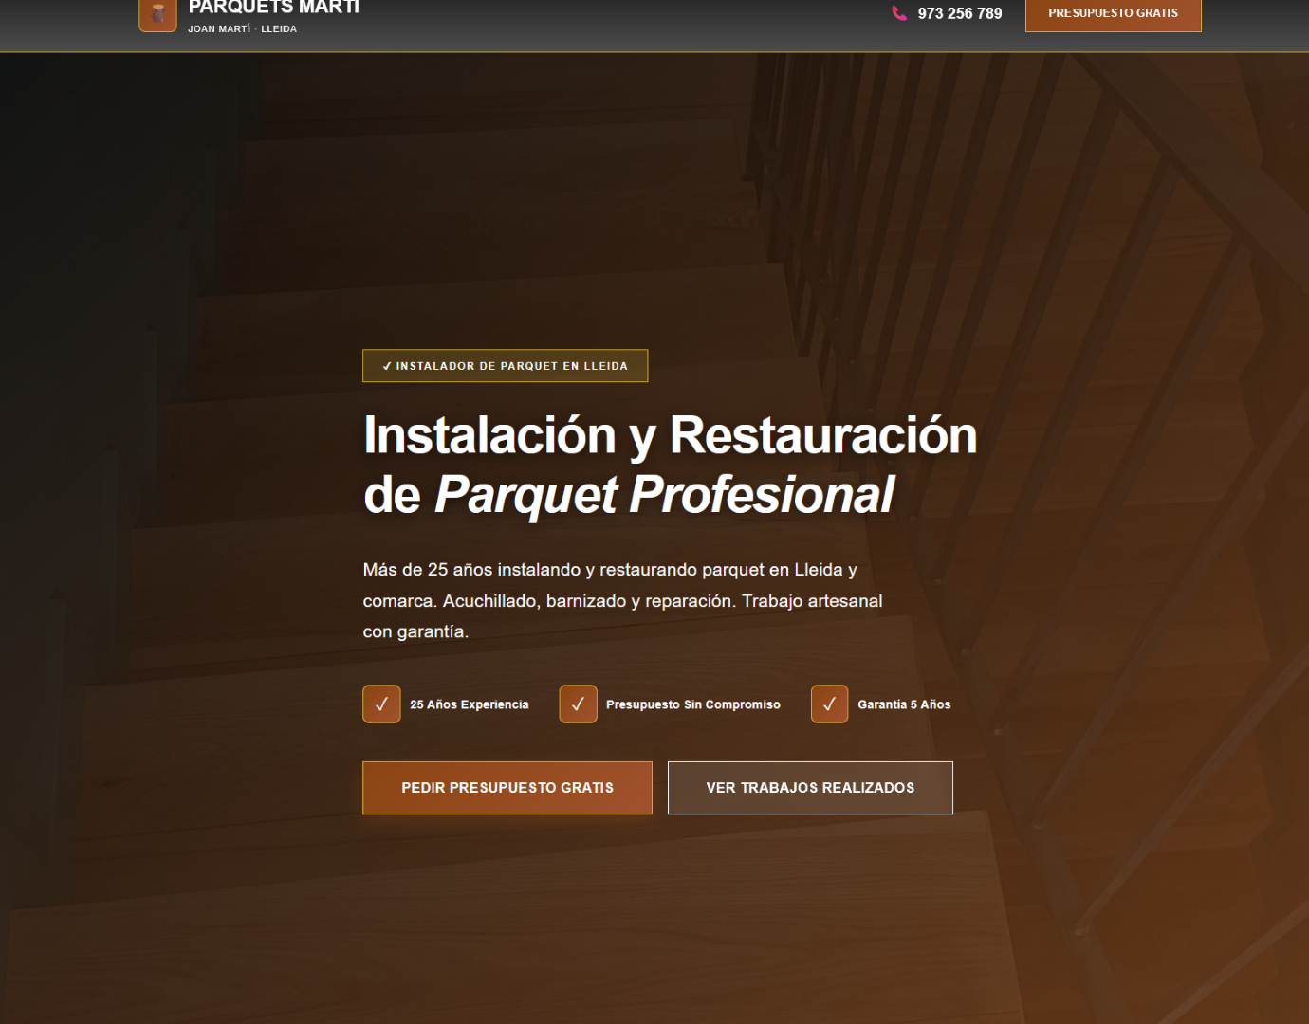Click the JOAN MARTÍ · LLEIDA subtitle

(x=241, y=28)
